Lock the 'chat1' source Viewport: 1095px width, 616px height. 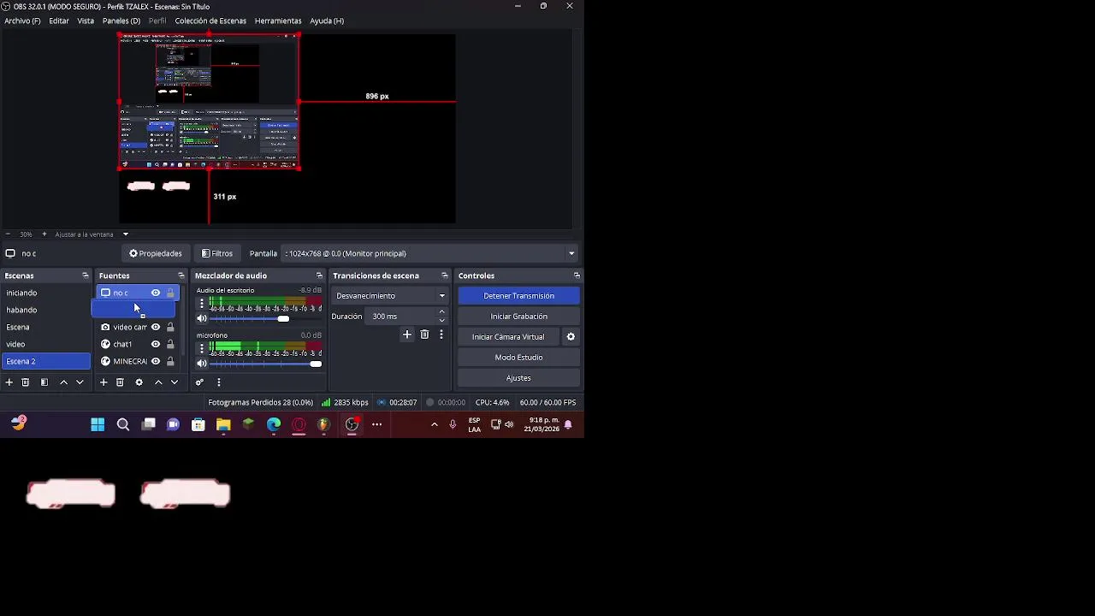pyautogui.click(x=170, y=344)
